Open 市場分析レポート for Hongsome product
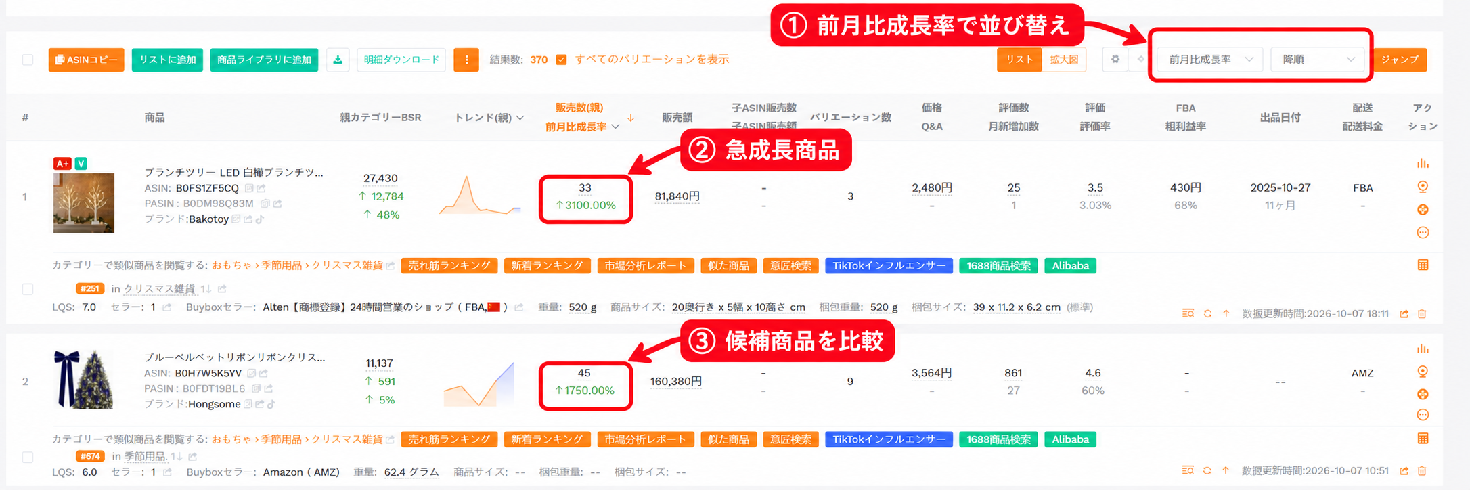 (646, 439)
